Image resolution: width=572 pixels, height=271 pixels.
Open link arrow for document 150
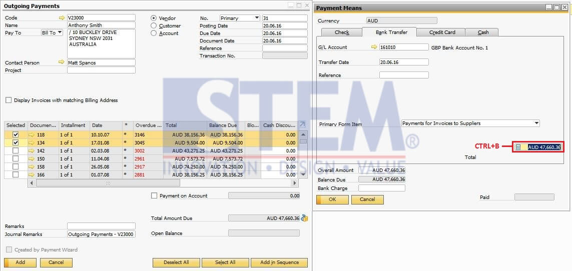[32, 159]
